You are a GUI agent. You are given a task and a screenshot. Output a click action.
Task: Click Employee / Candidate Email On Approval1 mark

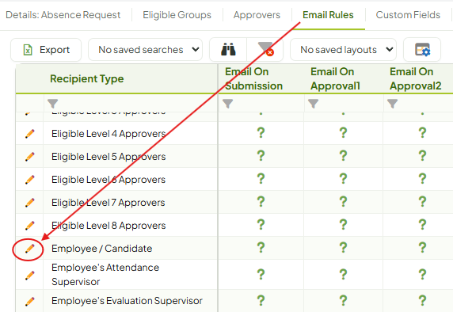point(343,248)
